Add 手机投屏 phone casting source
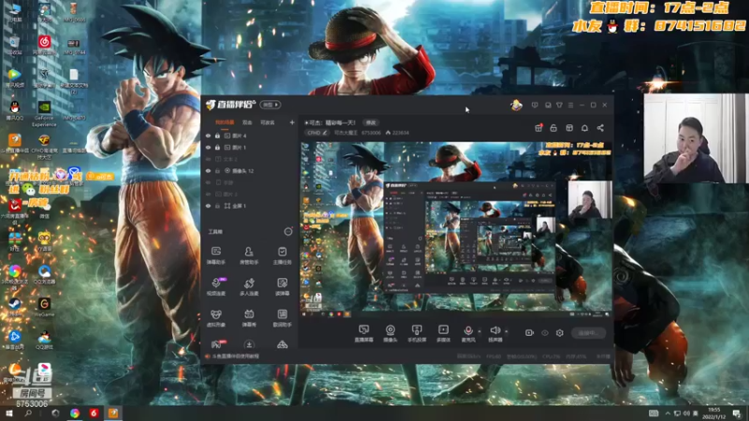The width and height of the screenshot is (749, 421). (417, 333)
